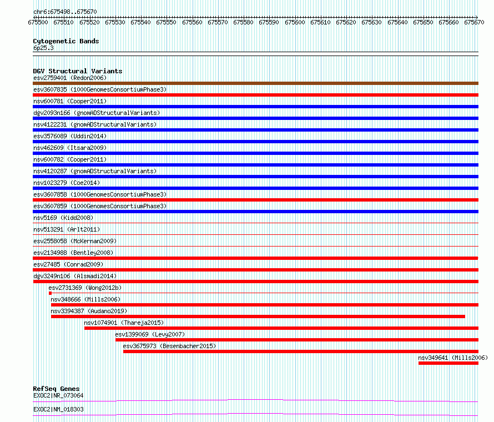This screenshot has width=494, height=422.
Task: Click the chr6:675498..675670 region label
Action: coord(65,12)
